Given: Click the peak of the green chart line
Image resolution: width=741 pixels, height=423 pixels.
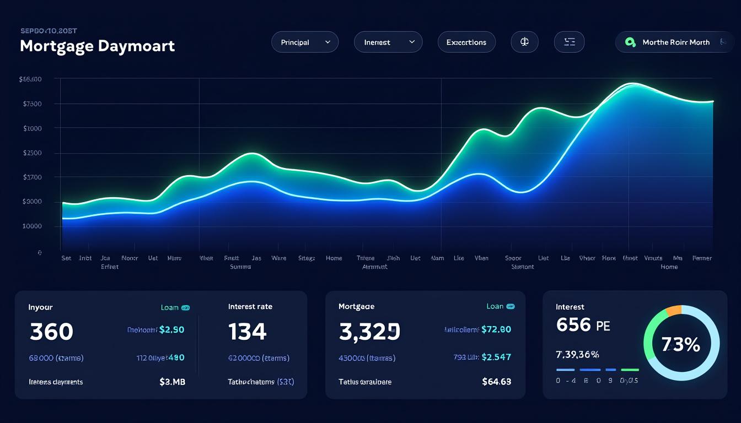Looking at the screenshot, I should 633,84.
